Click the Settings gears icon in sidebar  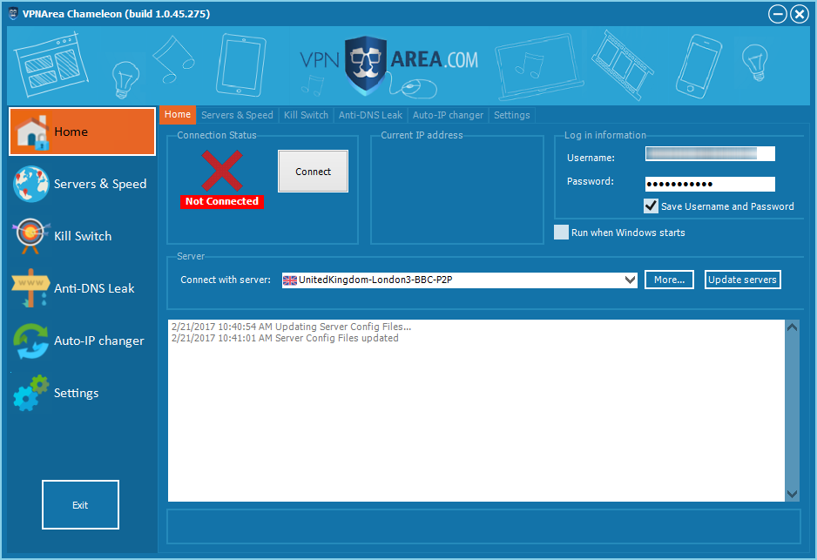pyautogui.click(x=31, y=393)
